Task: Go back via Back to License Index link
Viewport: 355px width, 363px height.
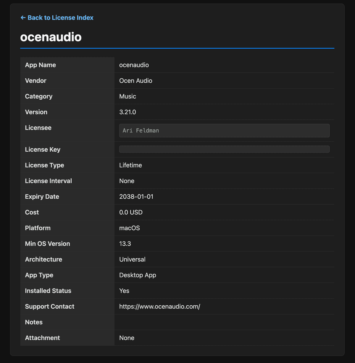Action: click(x=57, y=18)
